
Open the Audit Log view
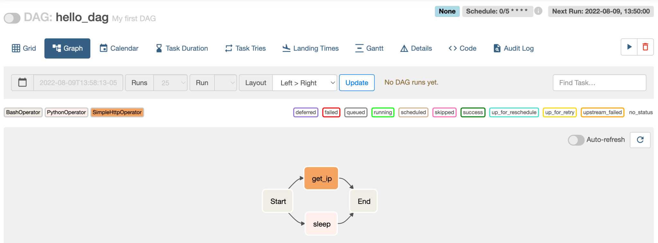(x=513, y=48)
